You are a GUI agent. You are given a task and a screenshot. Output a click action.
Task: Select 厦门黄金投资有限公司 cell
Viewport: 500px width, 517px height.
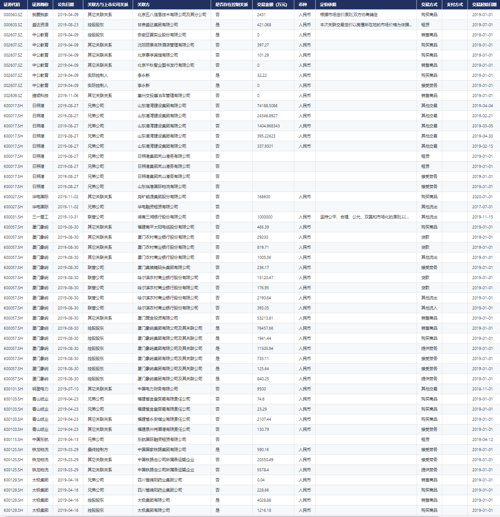click(x=158, y=318)
